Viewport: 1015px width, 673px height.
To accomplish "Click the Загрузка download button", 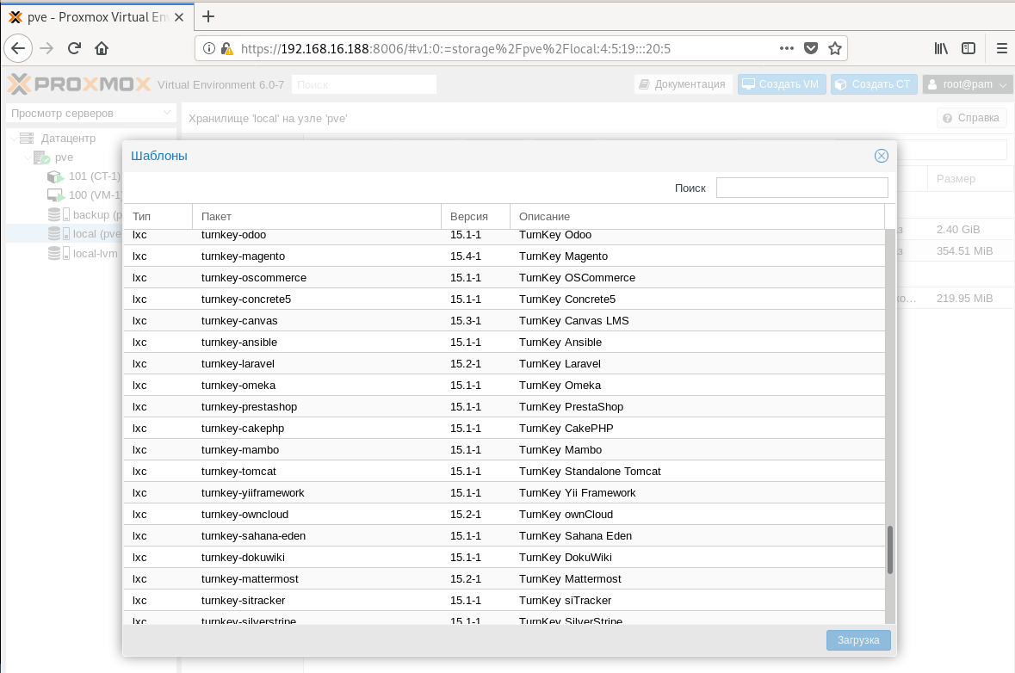I will (x=858, y=640).
